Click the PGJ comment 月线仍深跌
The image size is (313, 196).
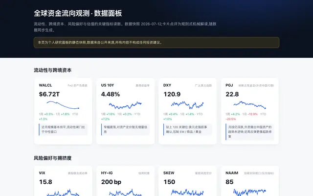[250, 132]
